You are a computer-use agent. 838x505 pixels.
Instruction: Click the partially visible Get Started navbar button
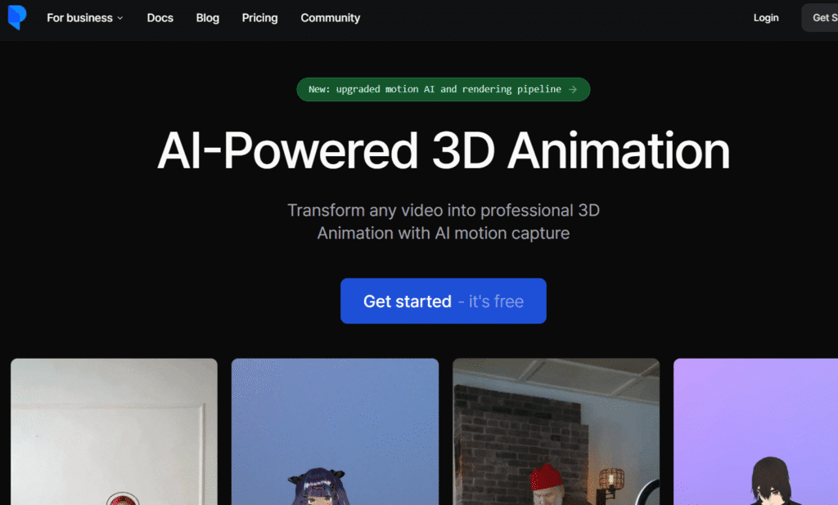(x=819, y=18)
